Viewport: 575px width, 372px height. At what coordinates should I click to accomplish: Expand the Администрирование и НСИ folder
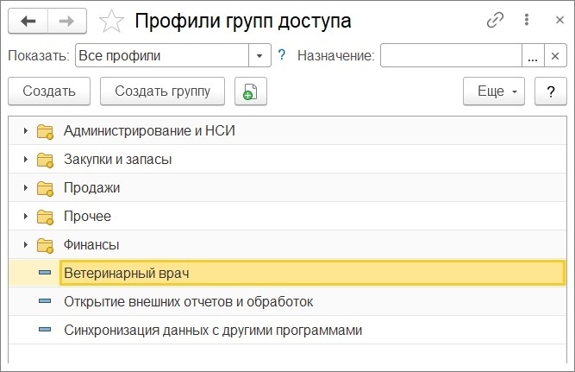(25, 130)
